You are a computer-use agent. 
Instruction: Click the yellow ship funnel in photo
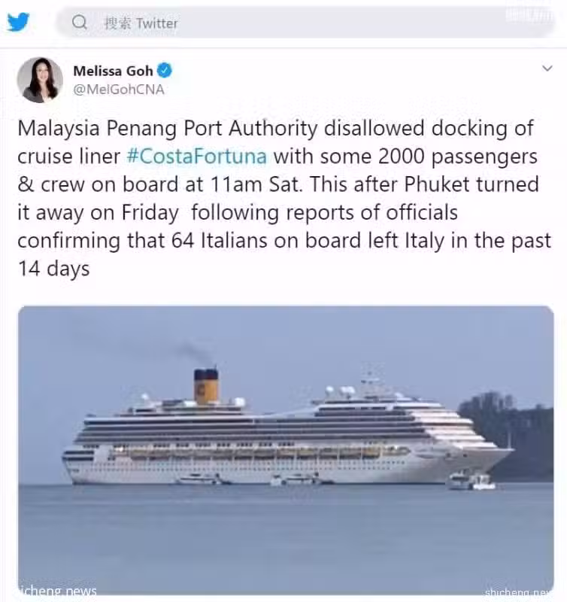pos(206,387)
